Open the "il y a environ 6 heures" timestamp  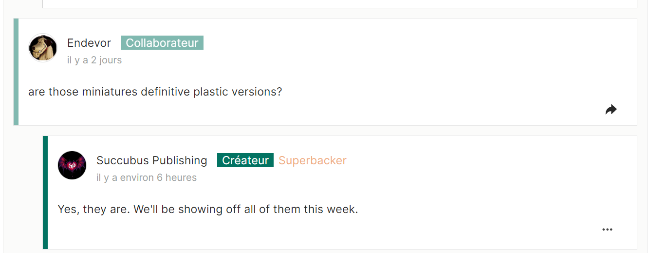coord(147,178)
